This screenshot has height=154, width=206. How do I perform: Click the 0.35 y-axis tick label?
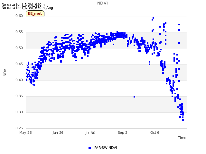[19, 96]
